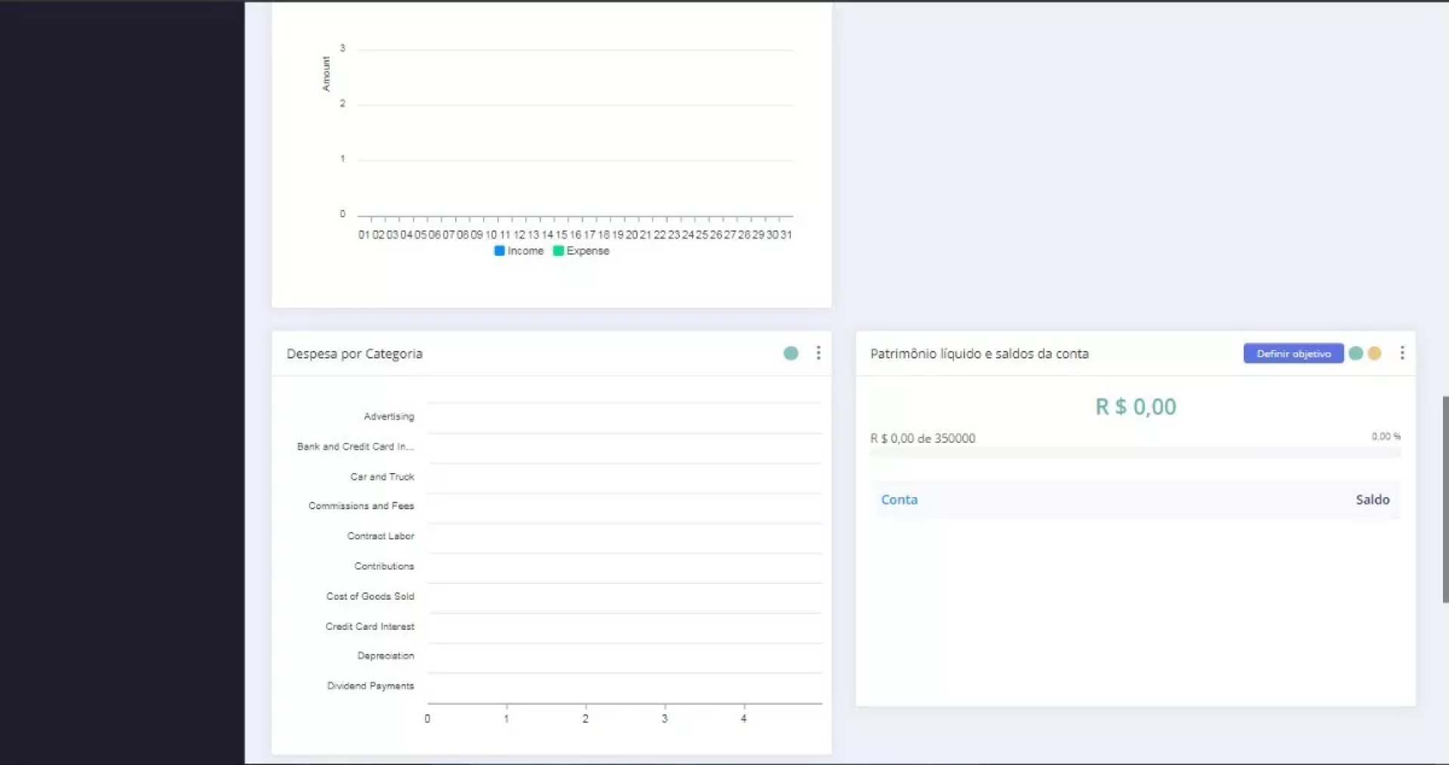The height and width of the screenshot is (765, 1449).
Task: Click the Cost of Goods Sold label
Action: 370,596
